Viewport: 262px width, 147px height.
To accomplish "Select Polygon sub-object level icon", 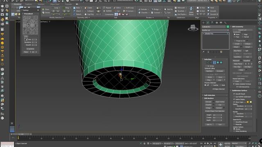I will pyautogui.click(x=218, y=62).
